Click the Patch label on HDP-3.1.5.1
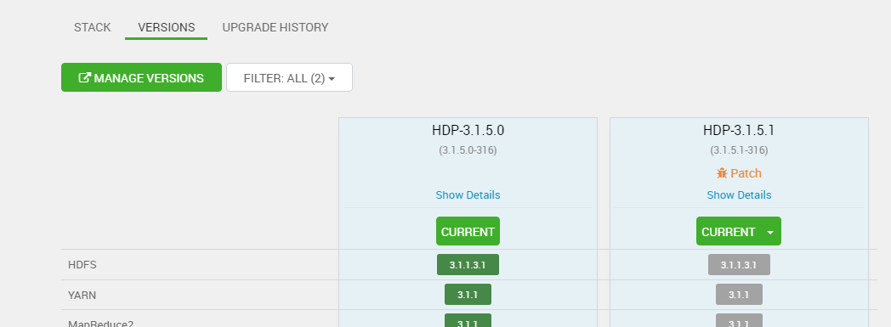The height and width of the screenshot is (327, 891). click(746, 173)
